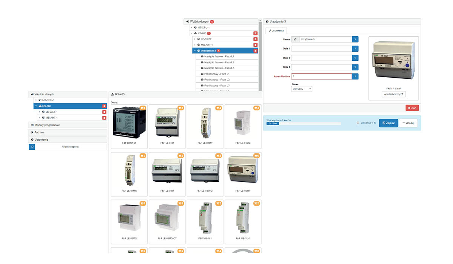Toggle the Widok ekspercki blue switch
Viewport: 453px width, 264px height.
32,147
